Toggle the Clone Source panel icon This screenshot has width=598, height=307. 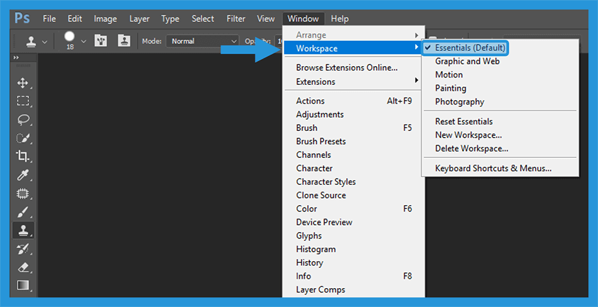tap(124, 41)
